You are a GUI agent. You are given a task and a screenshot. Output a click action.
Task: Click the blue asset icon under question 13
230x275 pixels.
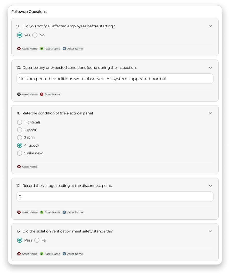pos(64,254)
